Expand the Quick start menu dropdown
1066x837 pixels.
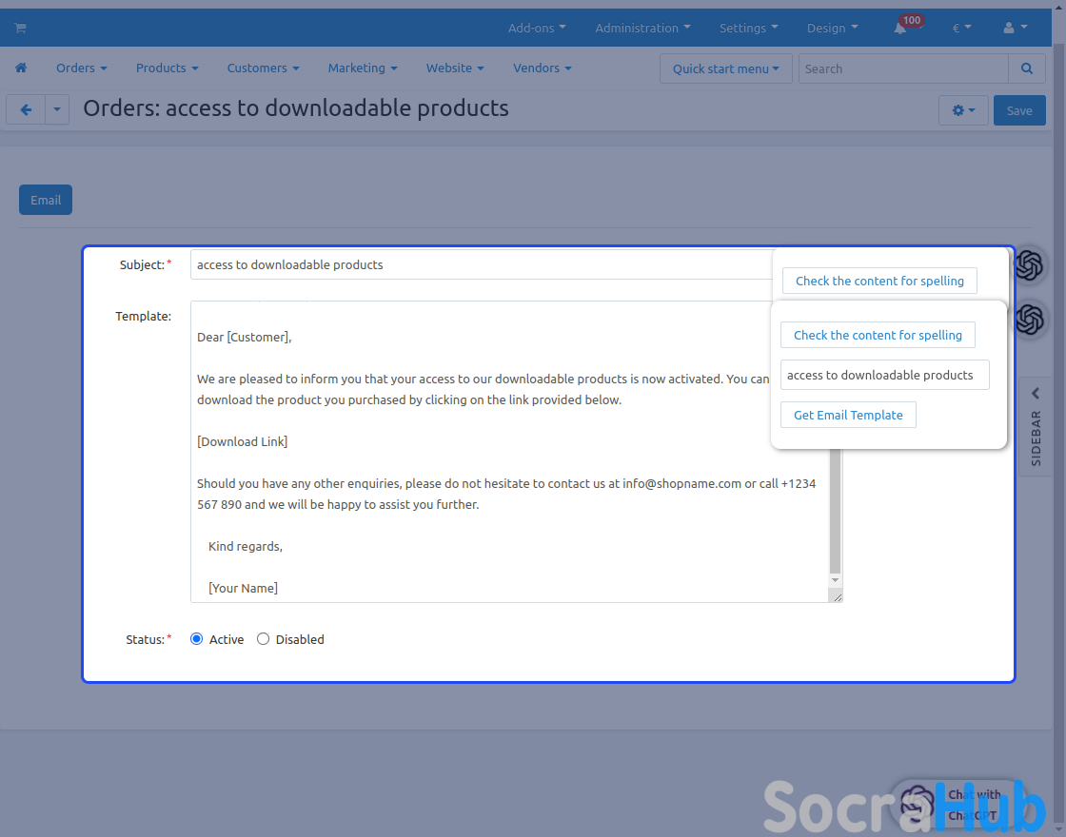[725, 68]
